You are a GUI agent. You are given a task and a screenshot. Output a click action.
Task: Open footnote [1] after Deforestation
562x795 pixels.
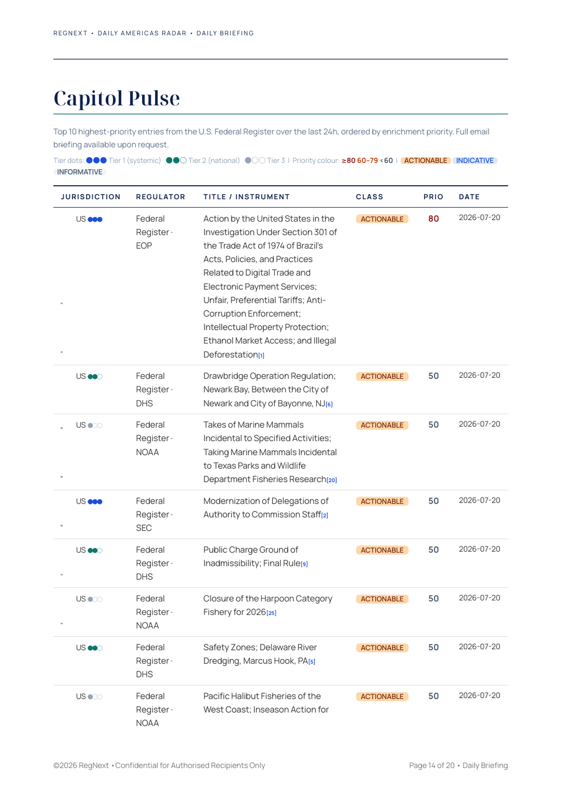(261, 356)
